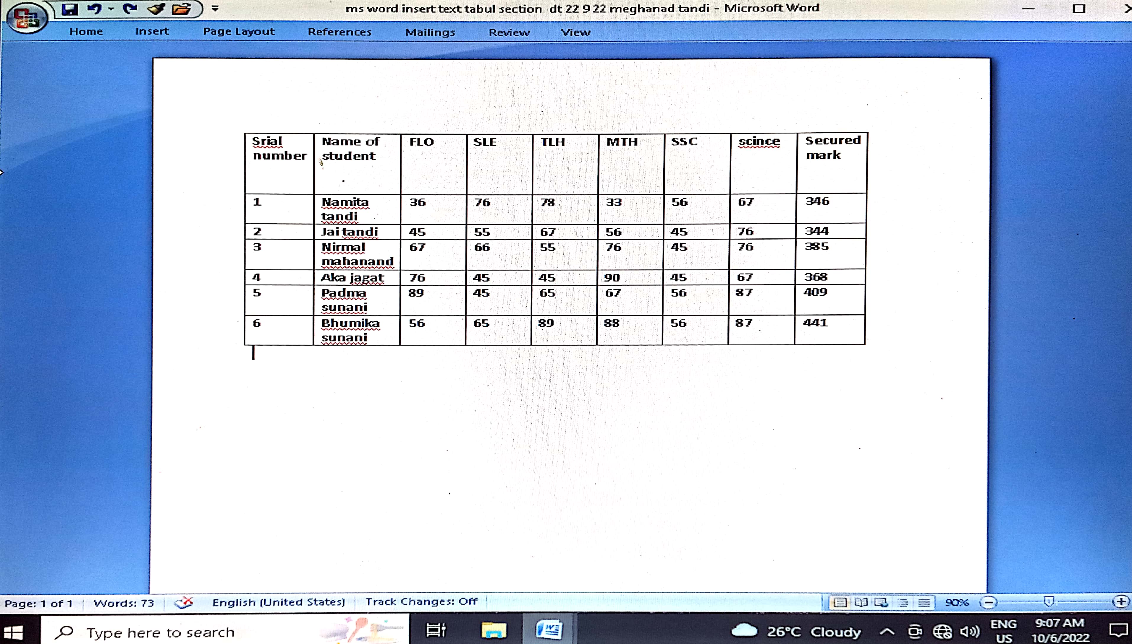Click the zoom slider handle

pos(1048,601)
